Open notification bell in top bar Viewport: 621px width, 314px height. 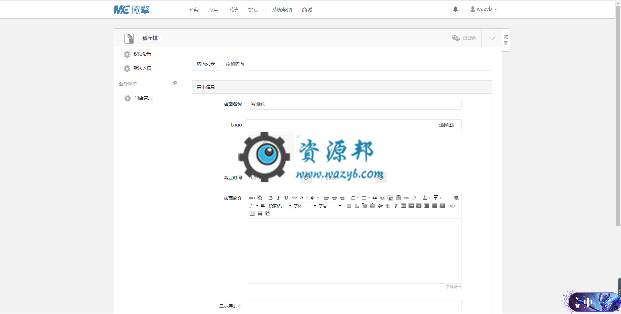click(455, 9)
